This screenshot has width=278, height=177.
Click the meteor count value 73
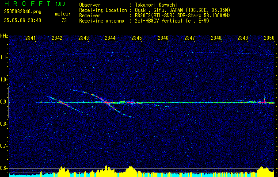coord(64,20)
